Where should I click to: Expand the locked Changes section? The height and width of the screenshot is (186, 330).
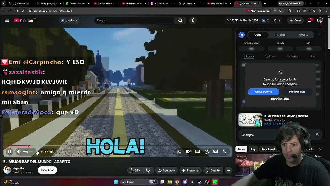[x=280, y=135]
